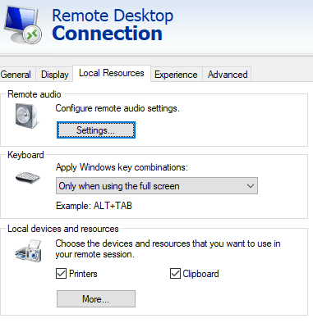Viewport: 313px width, 323px height.
Task: Switch to the Display tab
Action: (54, 75)
